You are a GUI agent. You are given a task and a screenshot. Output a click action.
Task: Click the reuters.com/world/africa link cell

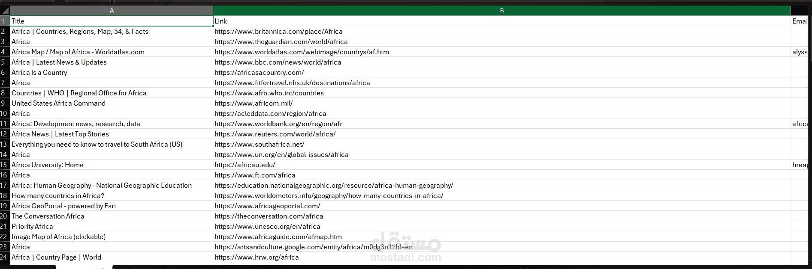[x=502, y=134]
